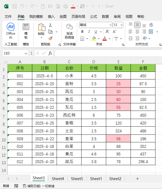Click the Cut scissors icon

[x=50, y=25]
